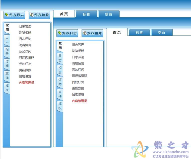Open 博客设置 in the inner menu

coord(78,95)
